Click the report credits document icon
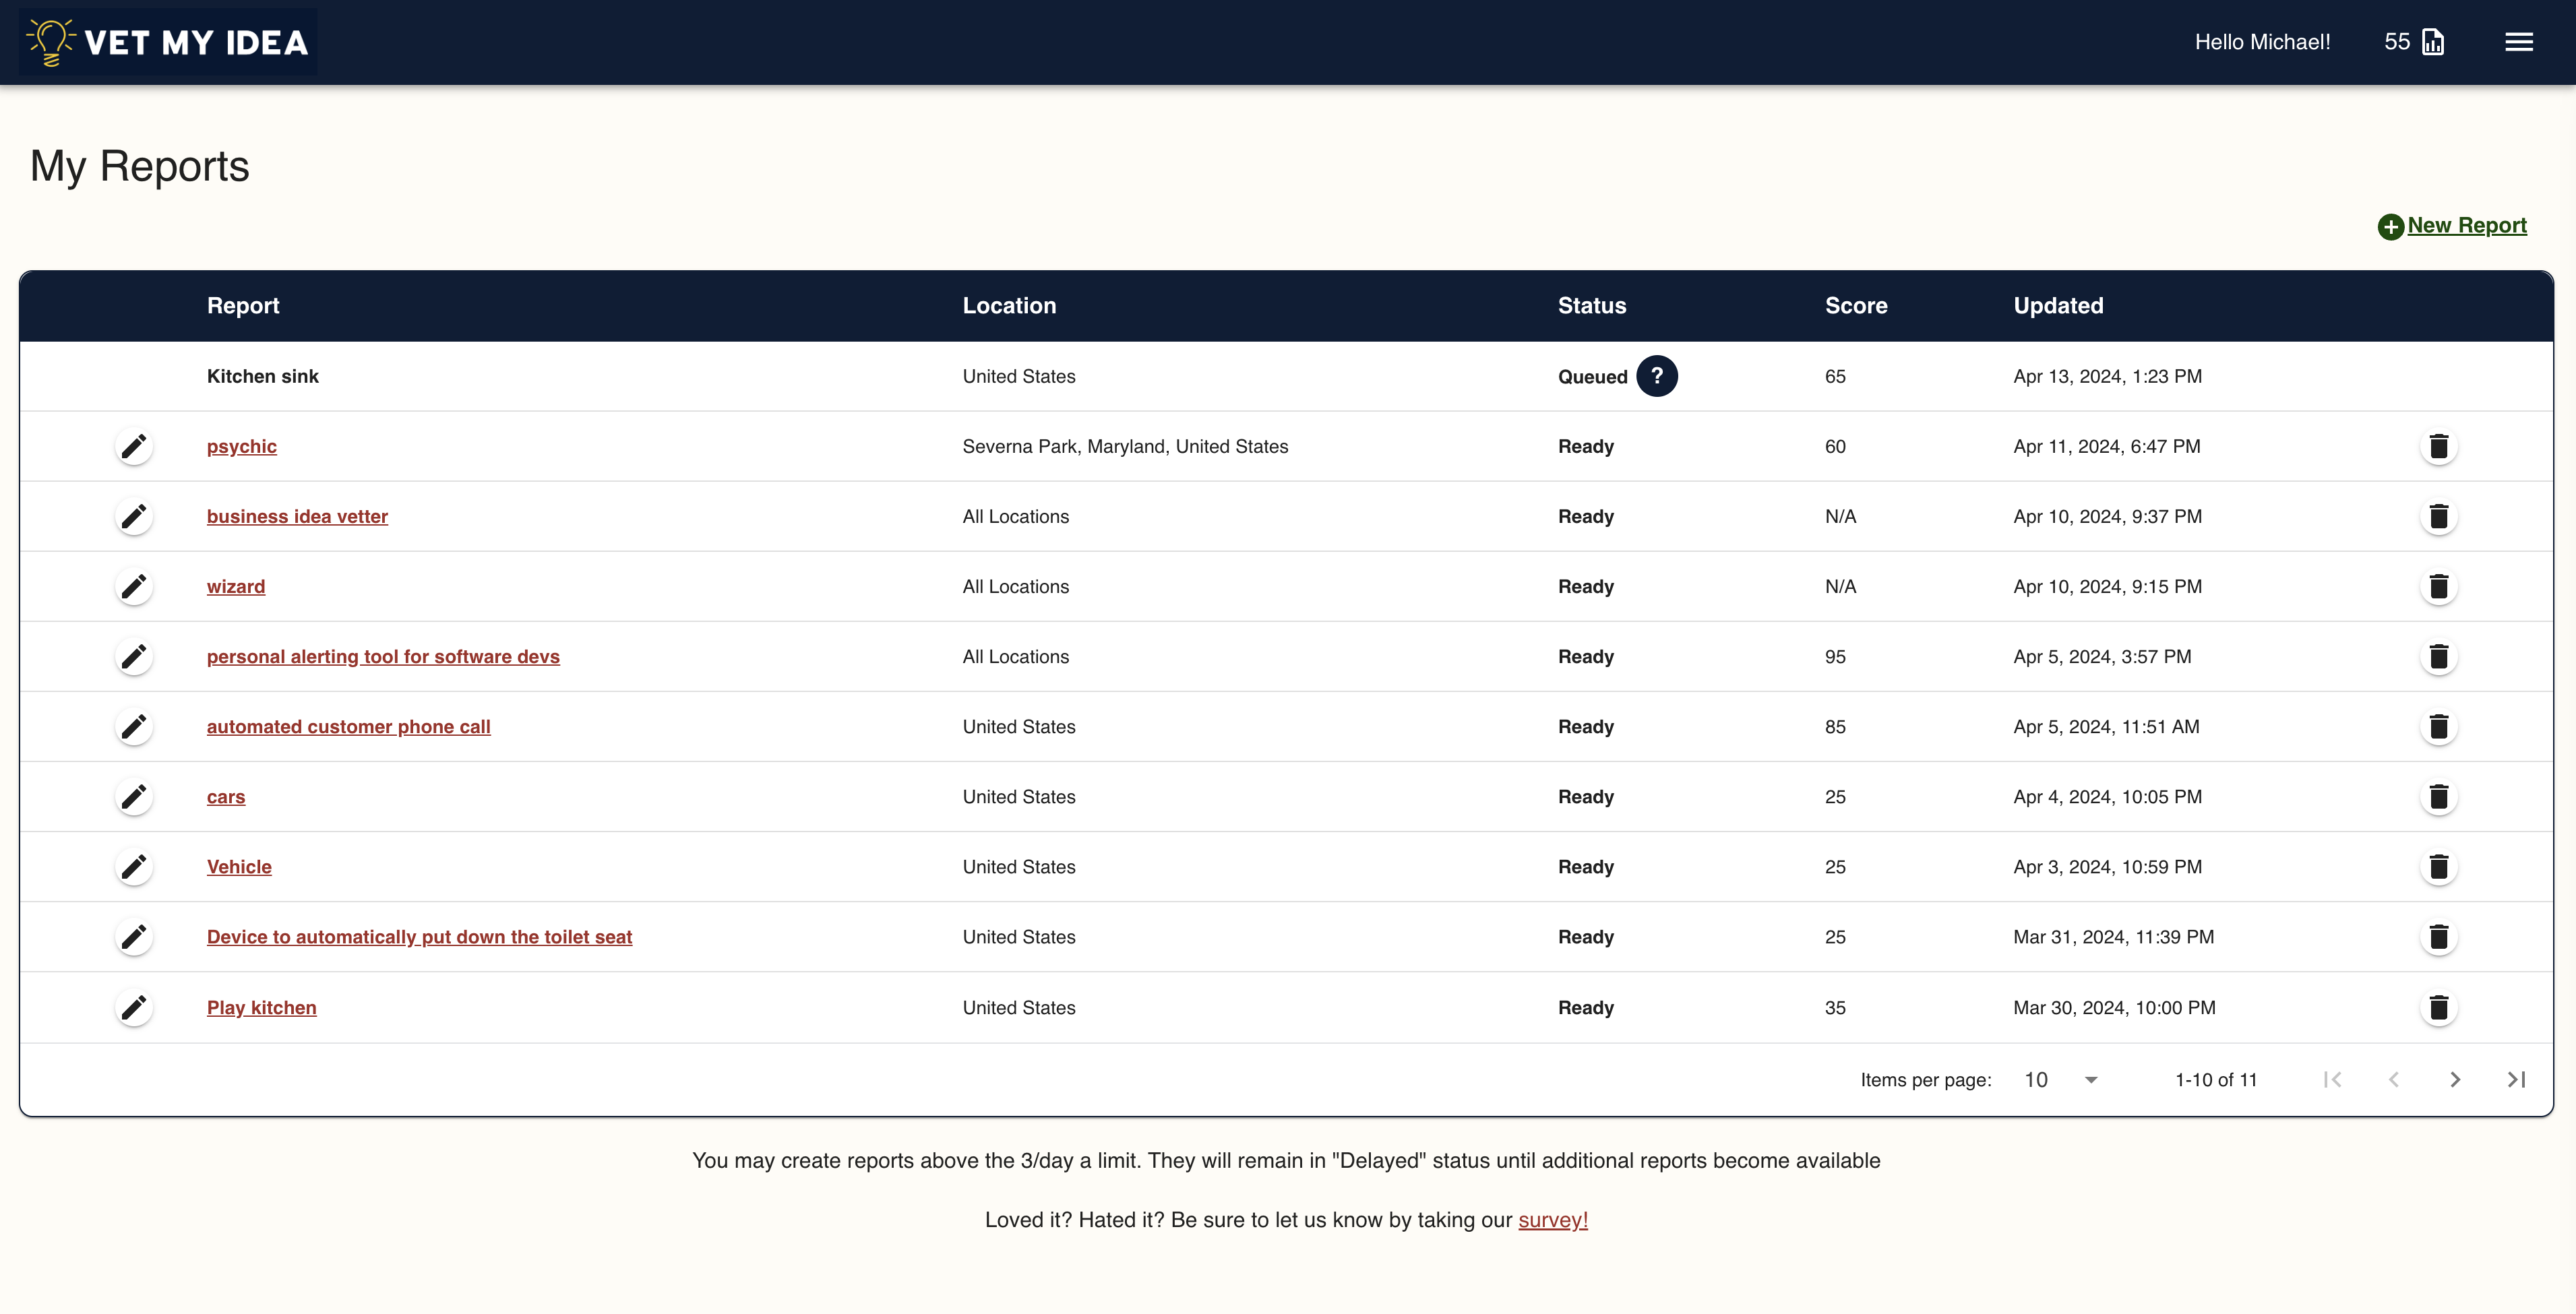 2433,42
